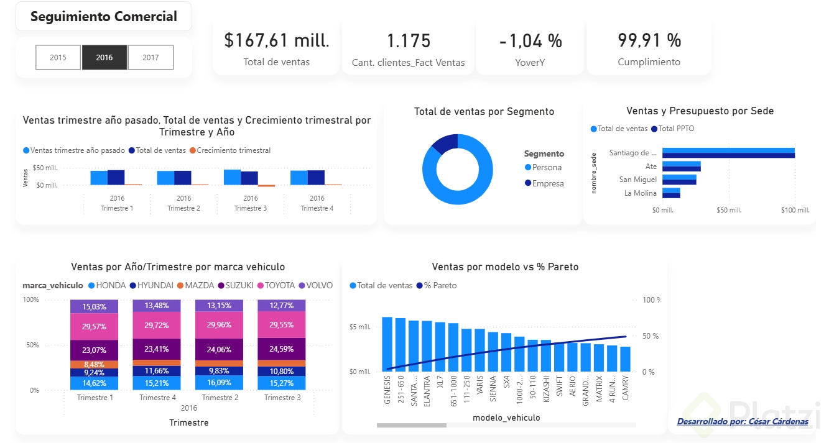
Task: Click the Cumplimiento KPI card
Action: coord(649,47)
